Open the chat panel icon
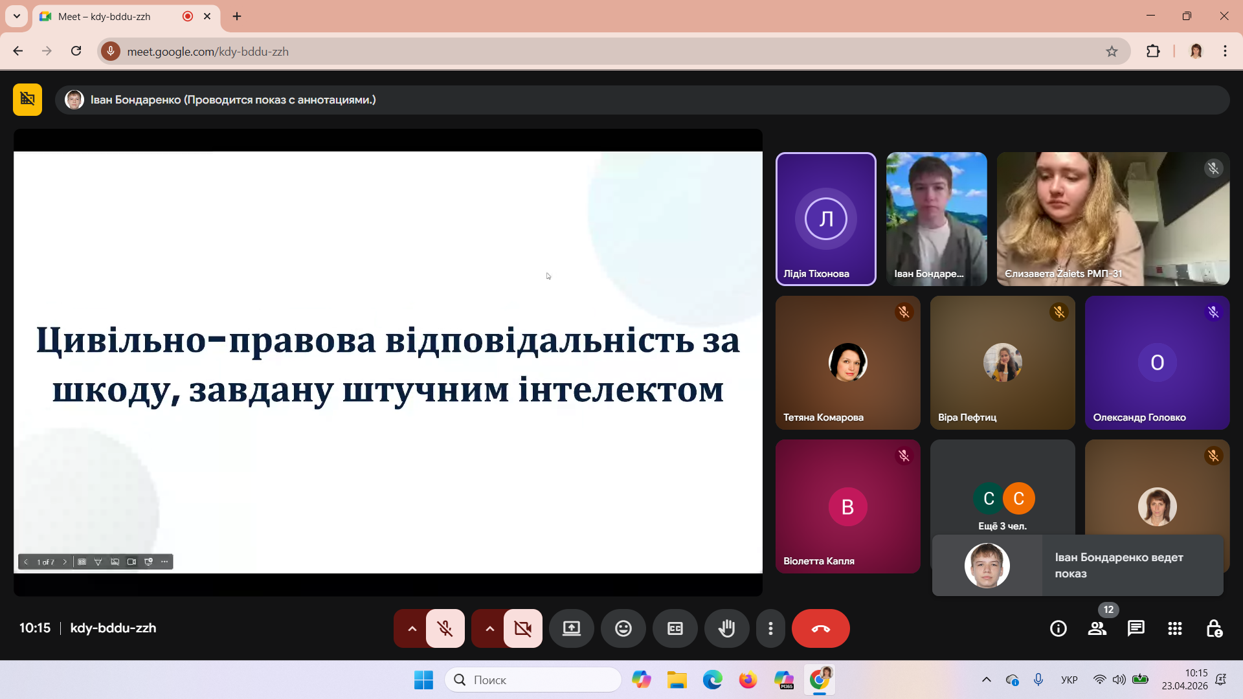The height and width of the screenshot is (699, 1243). [x=1136, y=628]
